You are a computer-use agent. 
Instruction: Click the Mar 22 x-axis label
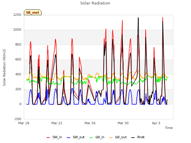[57, 123]
